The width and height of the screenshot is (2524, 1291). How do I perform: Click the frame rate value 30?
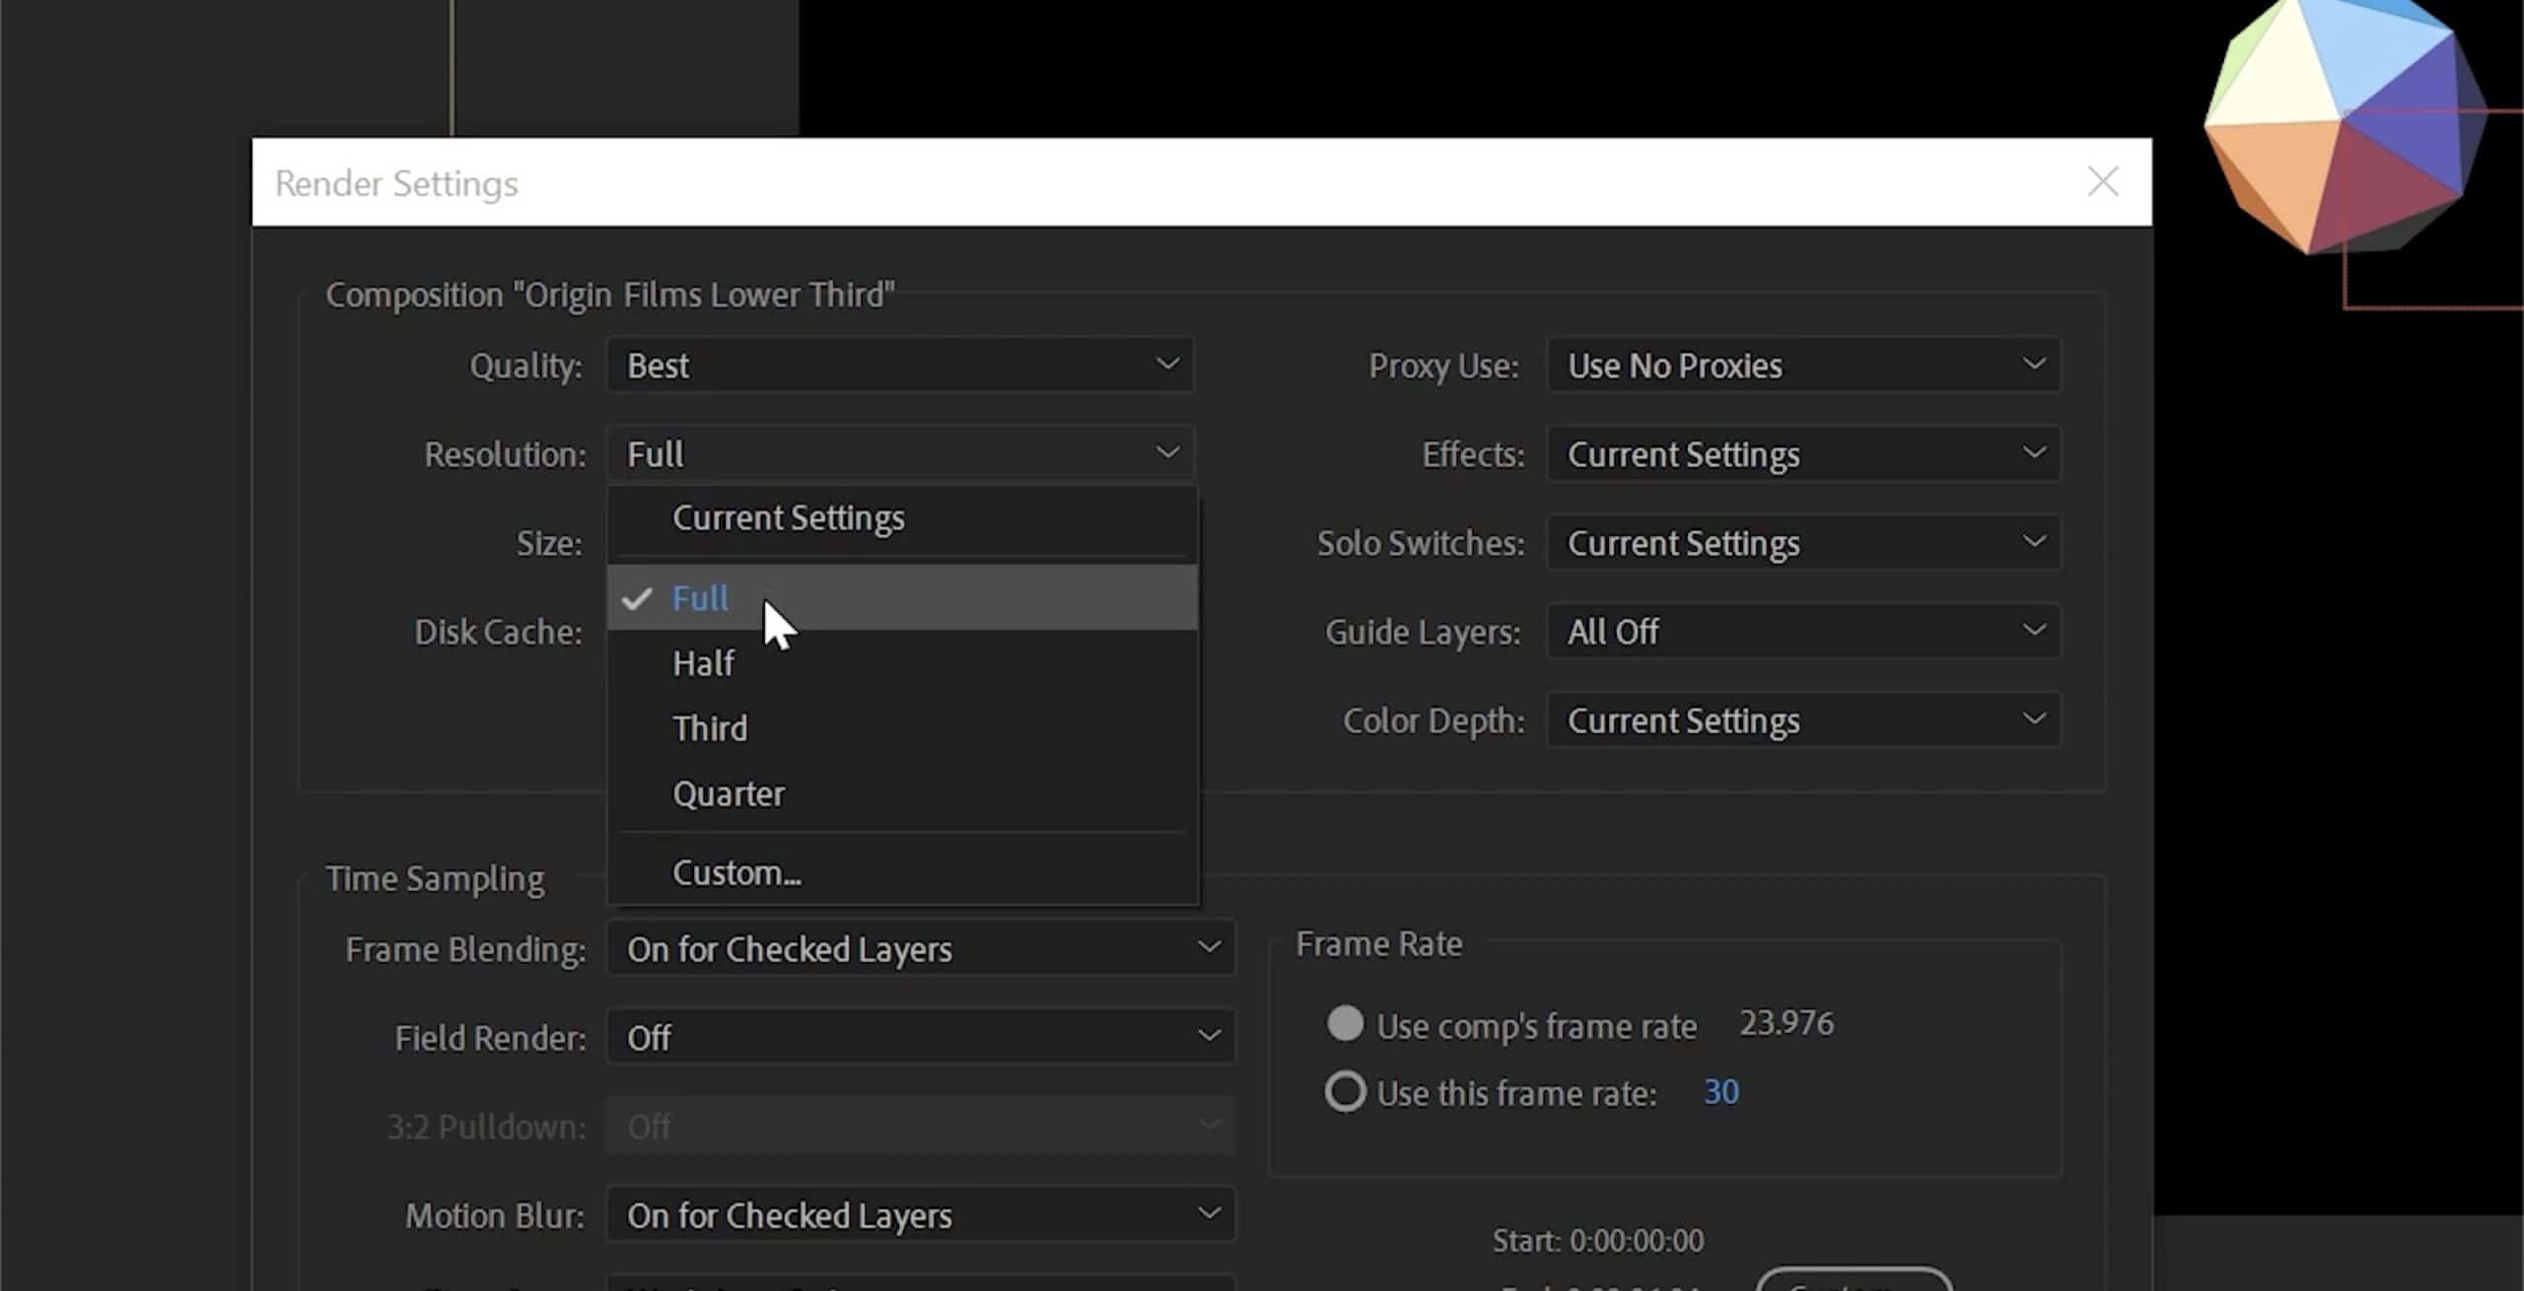1721,1092
